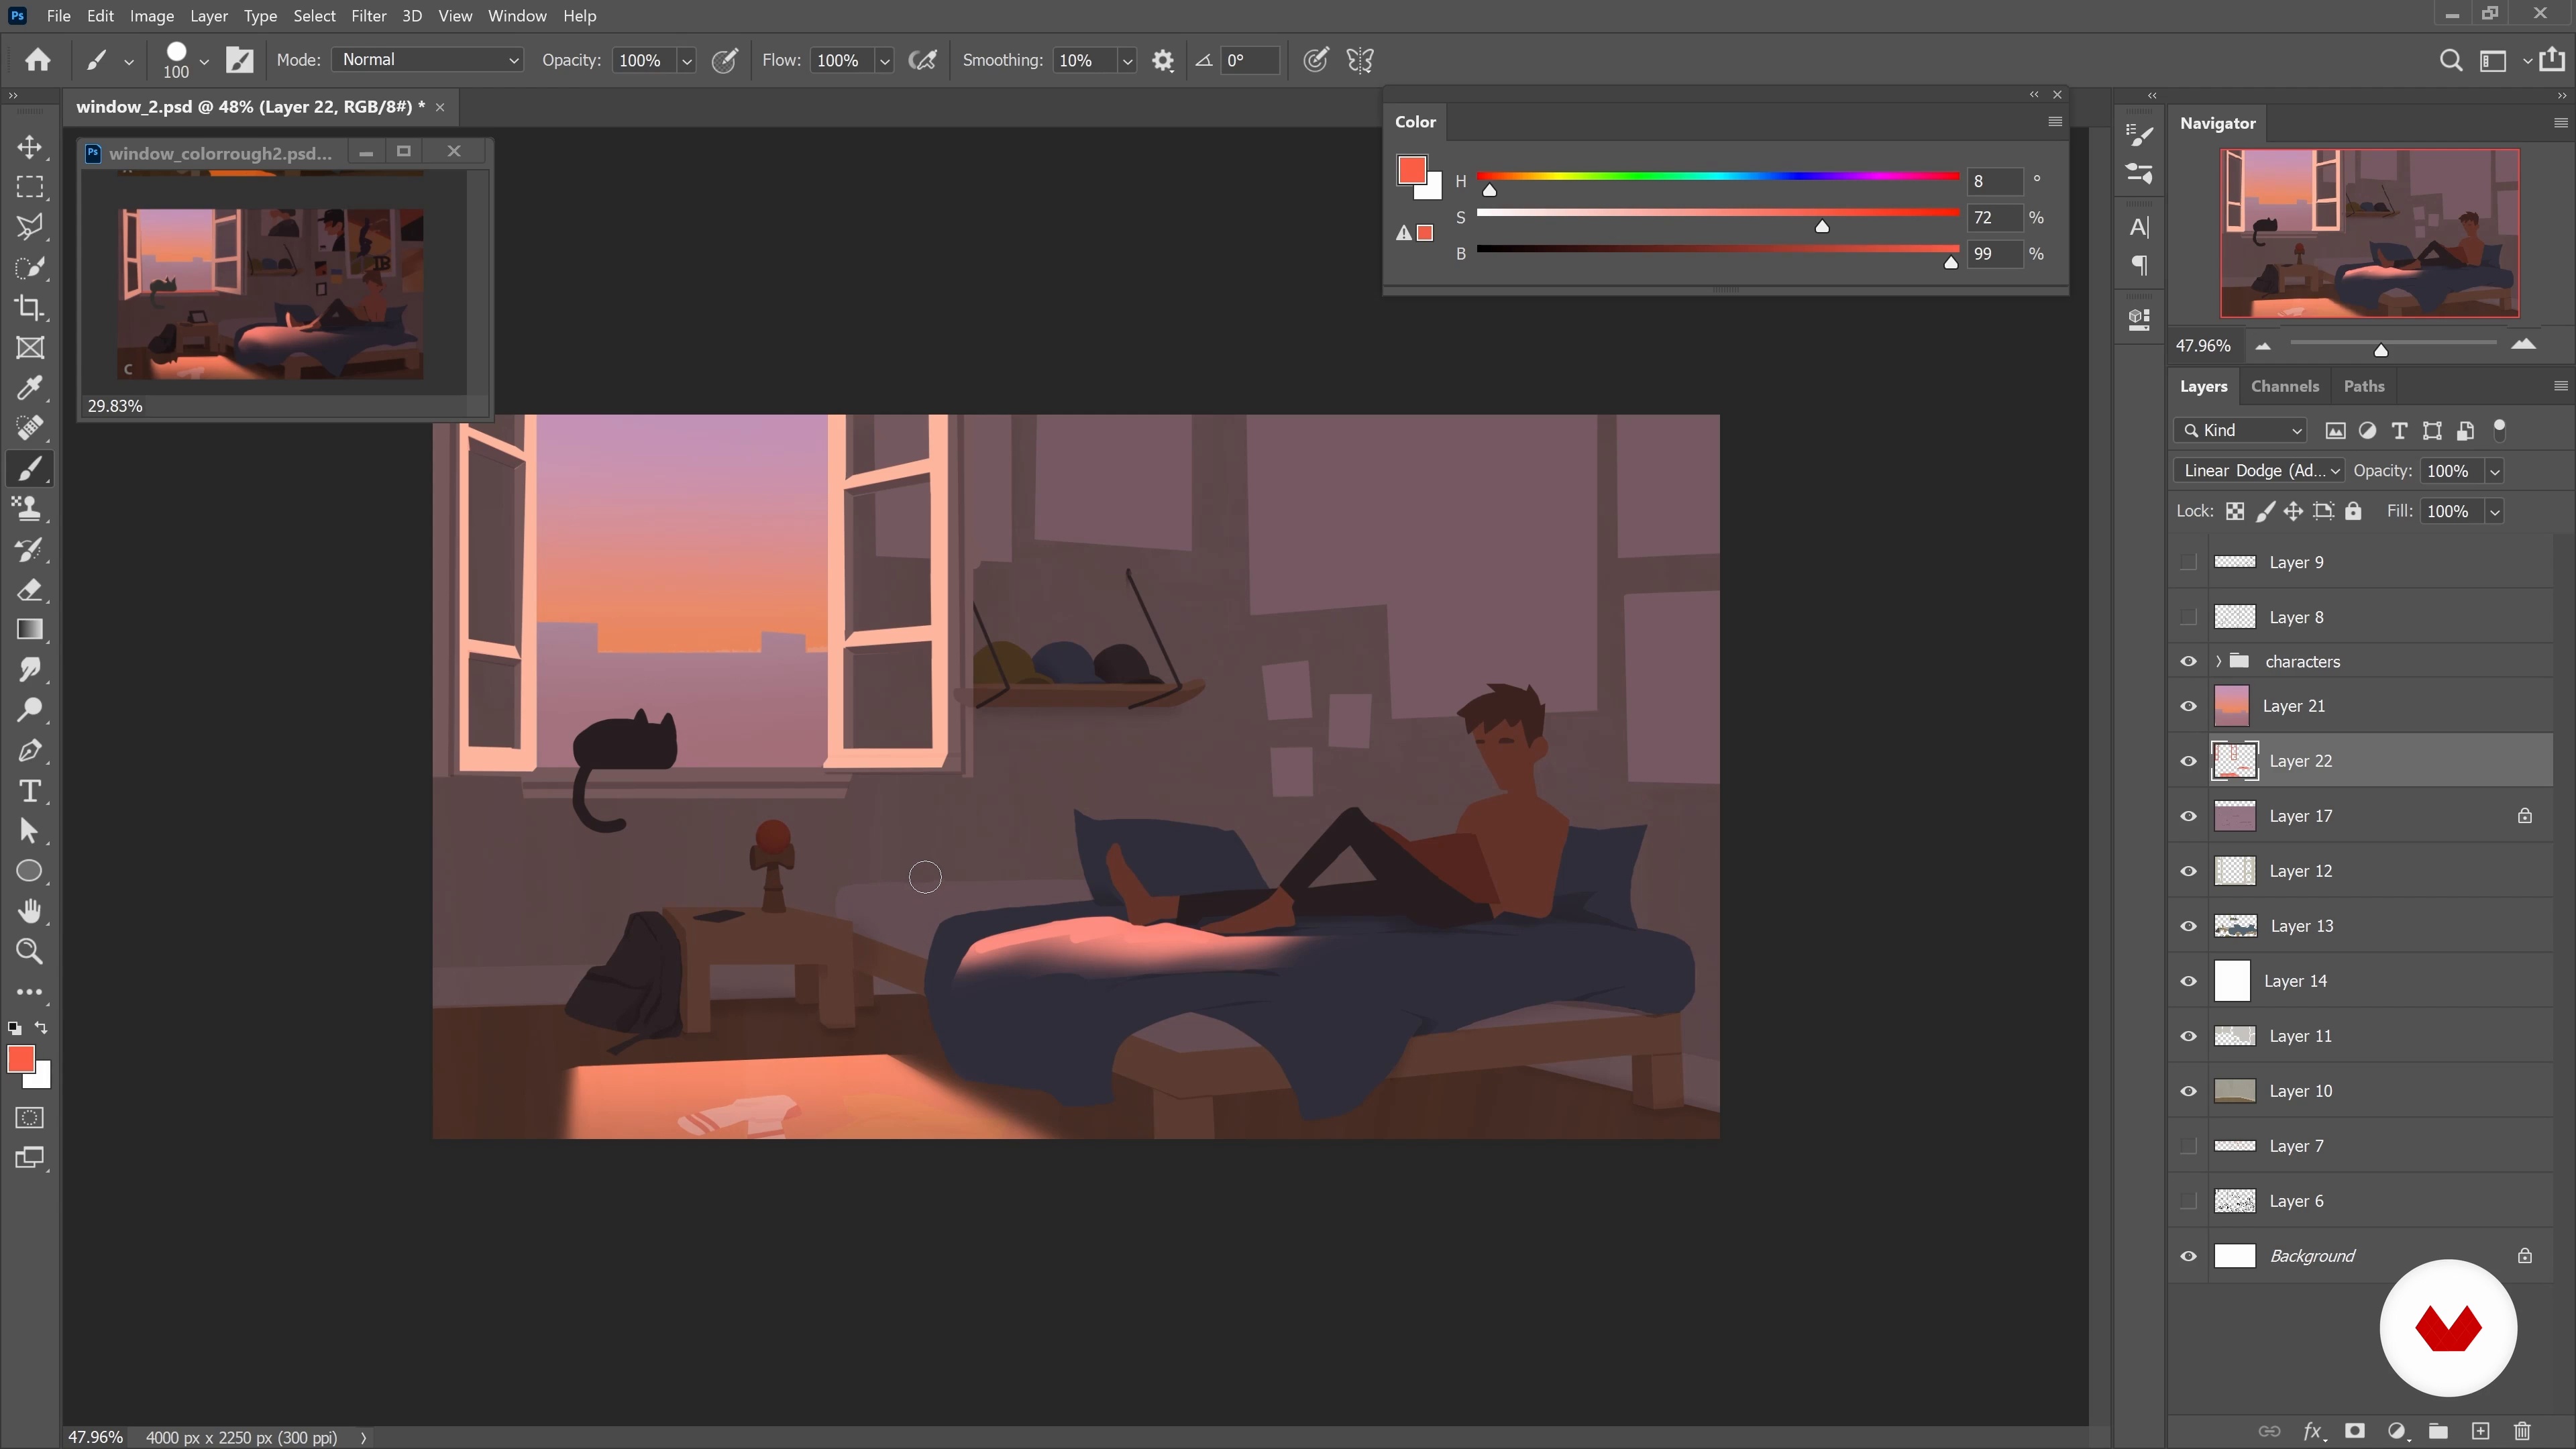
Task: Hide Layer 21 visibility eye
Action: 2188,706
